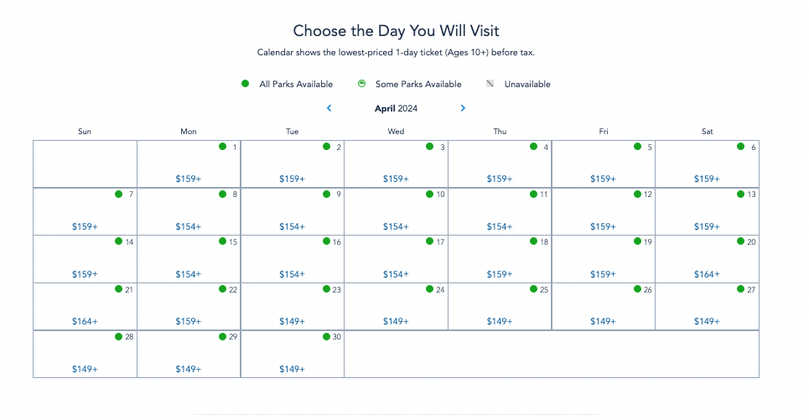
Task: Click the $164+ price on April 21
Action: coord(85,321)
